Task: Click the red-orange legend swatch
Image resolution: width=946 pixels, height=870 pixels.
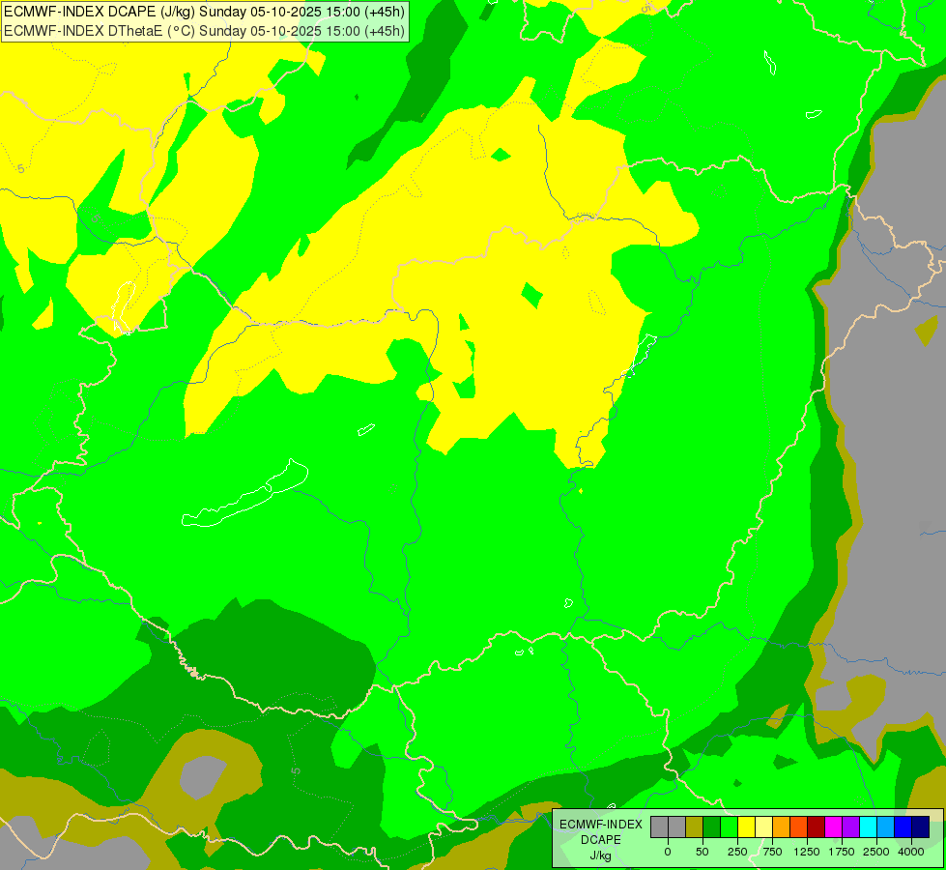Action: tap(798, 826)
